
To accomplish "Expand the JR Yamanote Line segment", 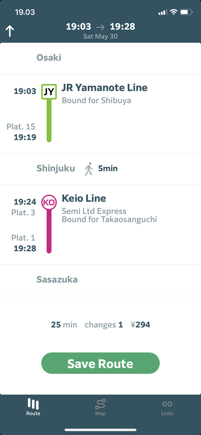I will point(105,88).
